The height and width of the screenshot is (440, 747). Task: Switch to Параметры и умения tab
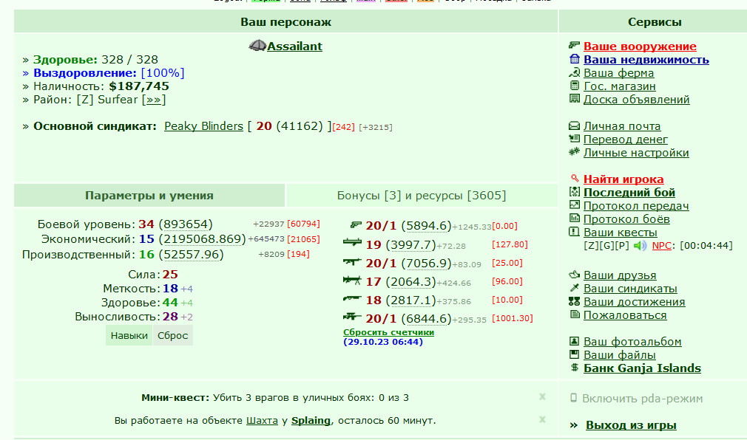tap(149, 196)
